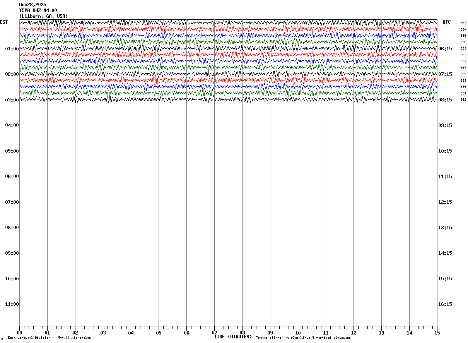Click the 01 minute tick label

47,333
